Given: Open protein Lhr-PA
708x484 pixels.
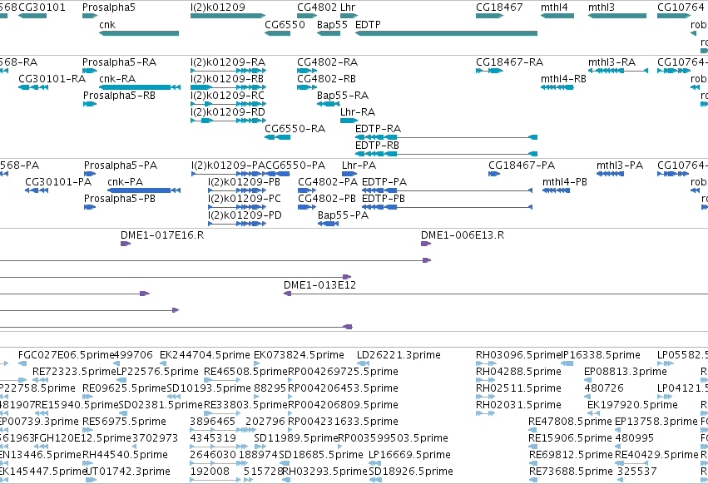Looking at the screenshot, I should pos(359,165).
